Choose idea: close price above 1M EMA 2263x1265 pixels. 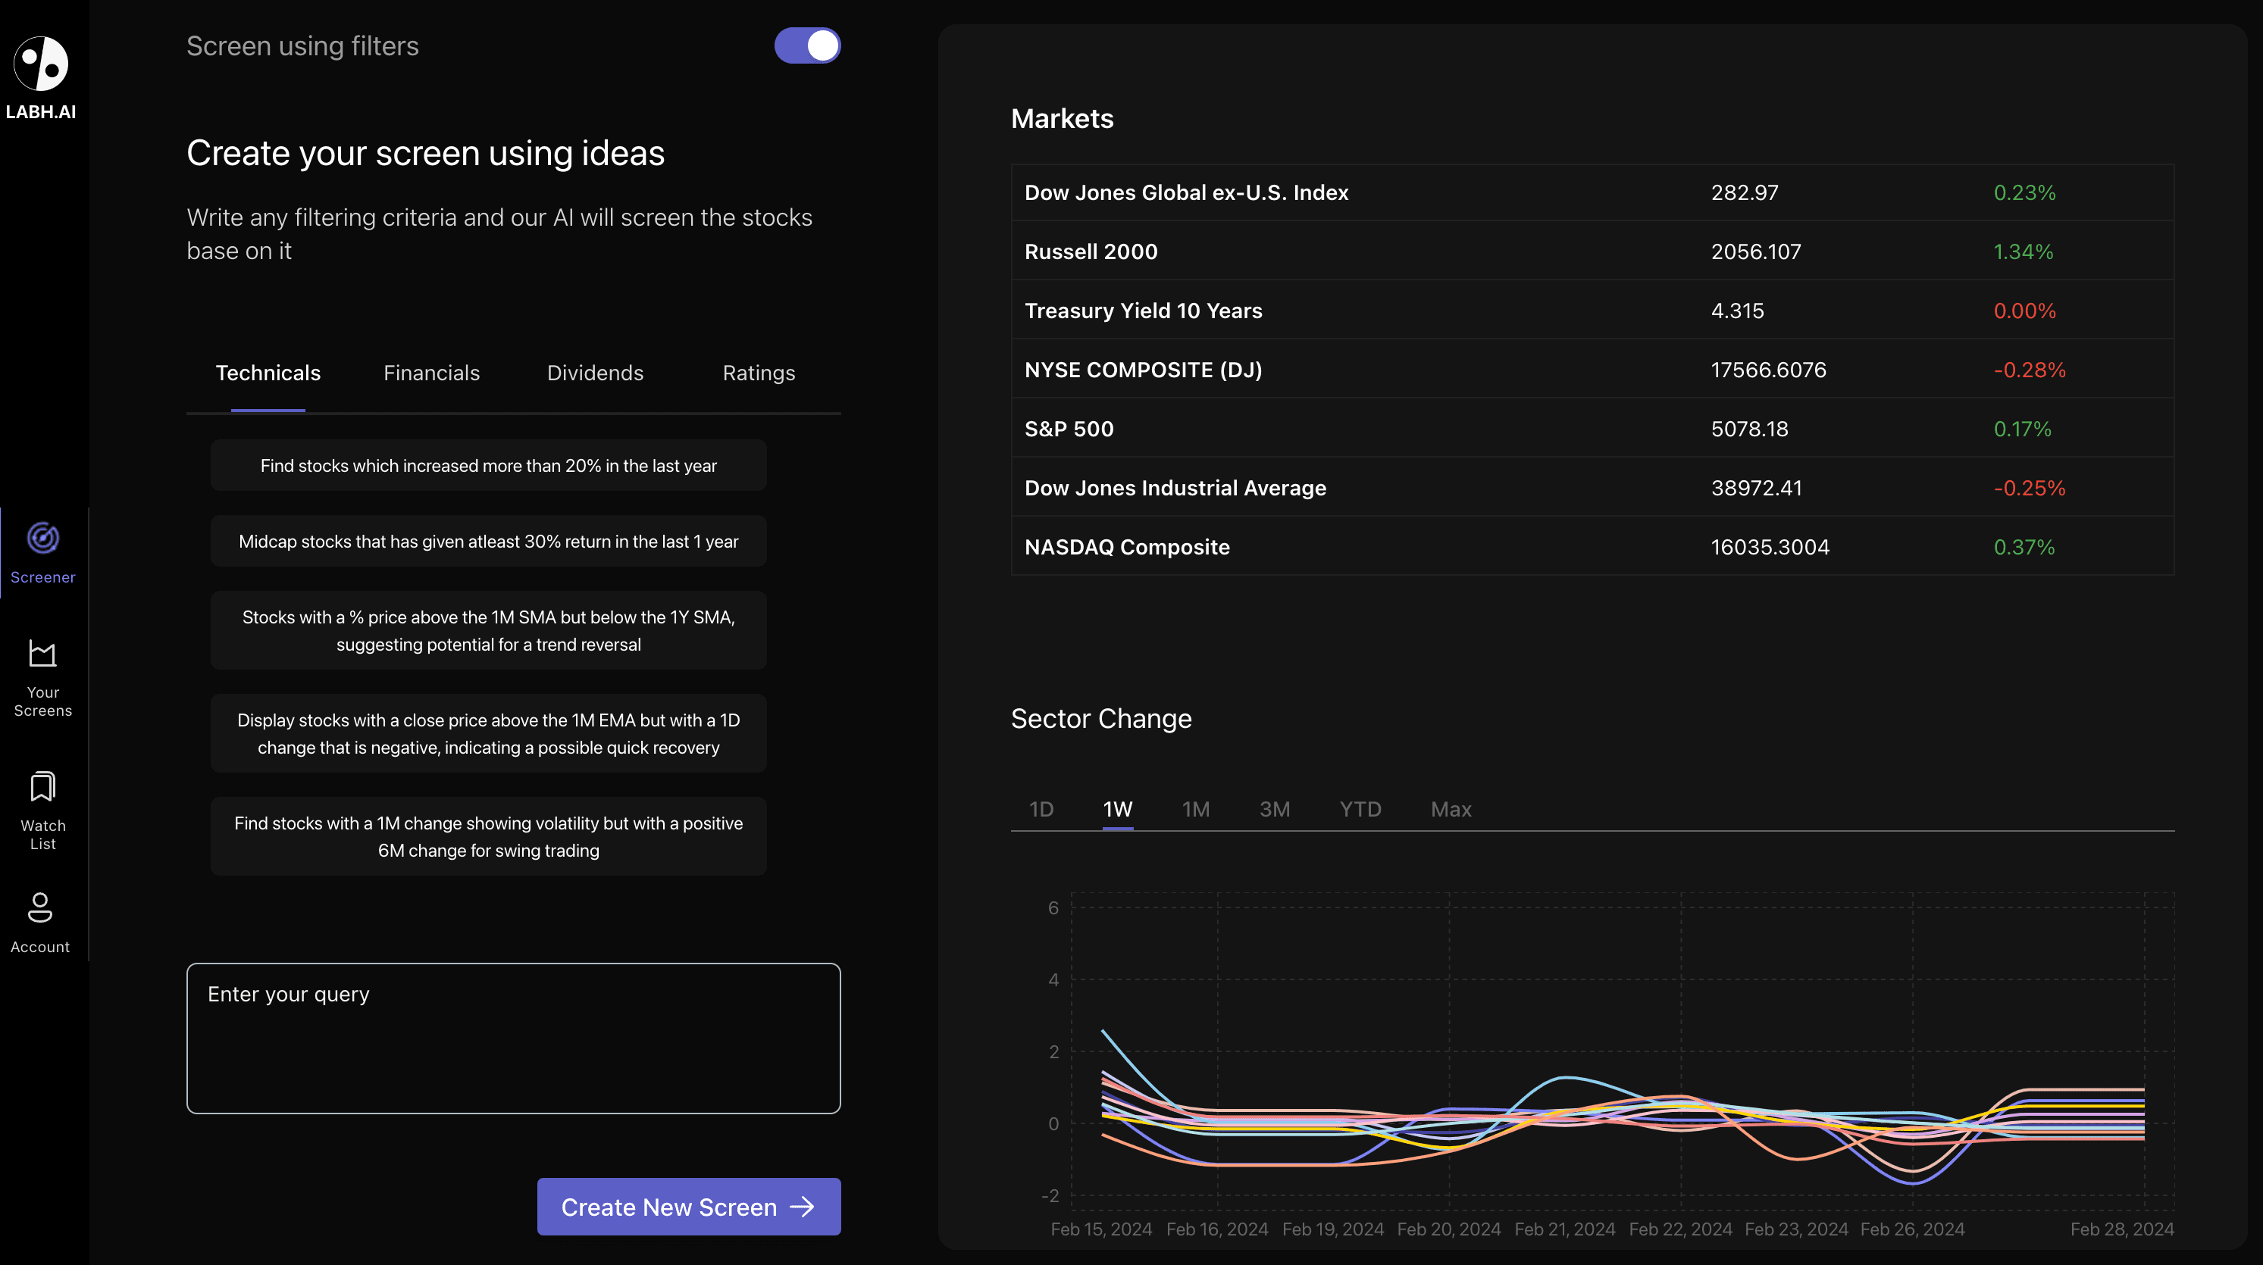click(x=488, y=734)
